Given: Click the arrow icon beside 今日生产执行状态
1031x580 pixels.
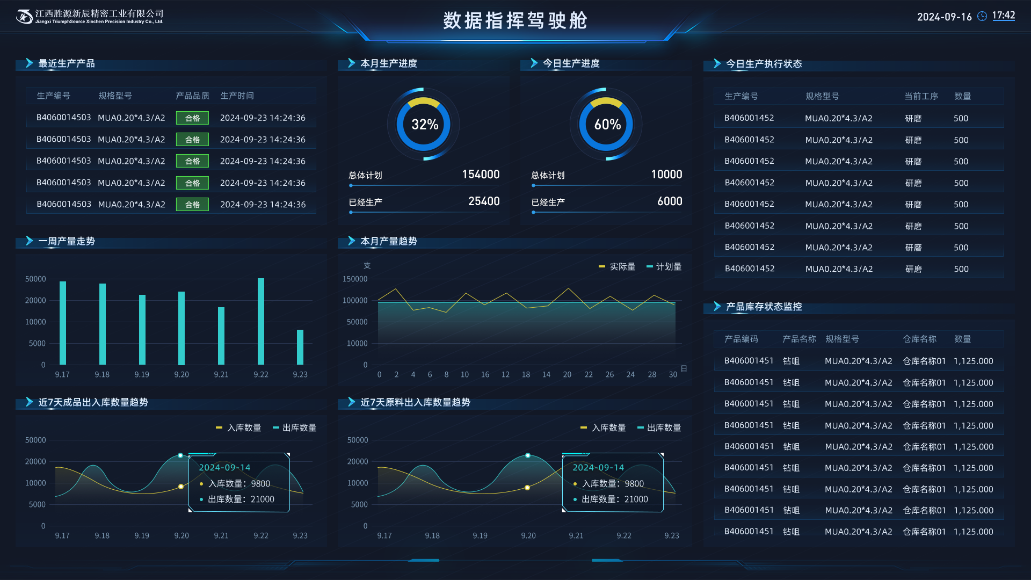Looking at the screenshot, I should click(x=717, y=64).
